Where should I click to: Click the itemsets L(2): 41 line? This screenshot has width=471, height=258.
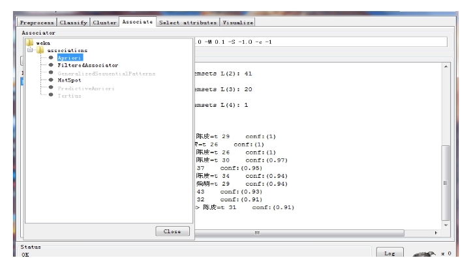point(223,74)
